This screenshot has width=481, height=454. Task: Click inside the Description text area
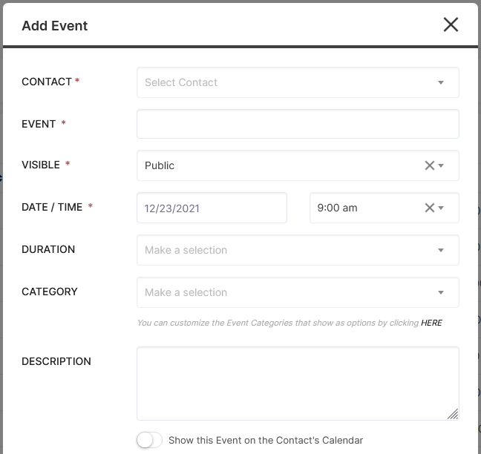[x=298, y=384]
